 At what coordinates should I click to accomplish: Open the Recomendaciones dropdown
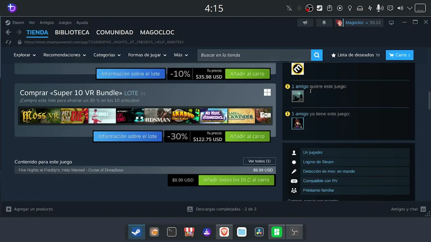click(65, 55)
